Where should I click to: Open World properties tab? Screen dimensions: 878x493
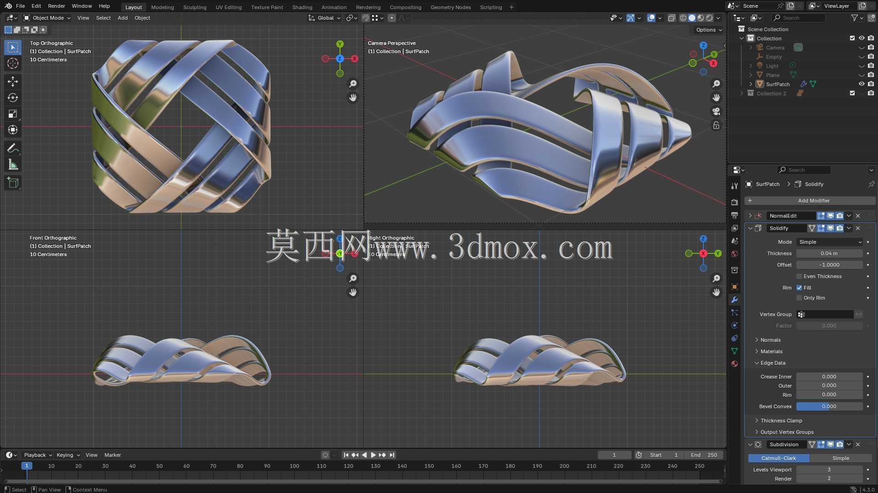tap(735, 254)
